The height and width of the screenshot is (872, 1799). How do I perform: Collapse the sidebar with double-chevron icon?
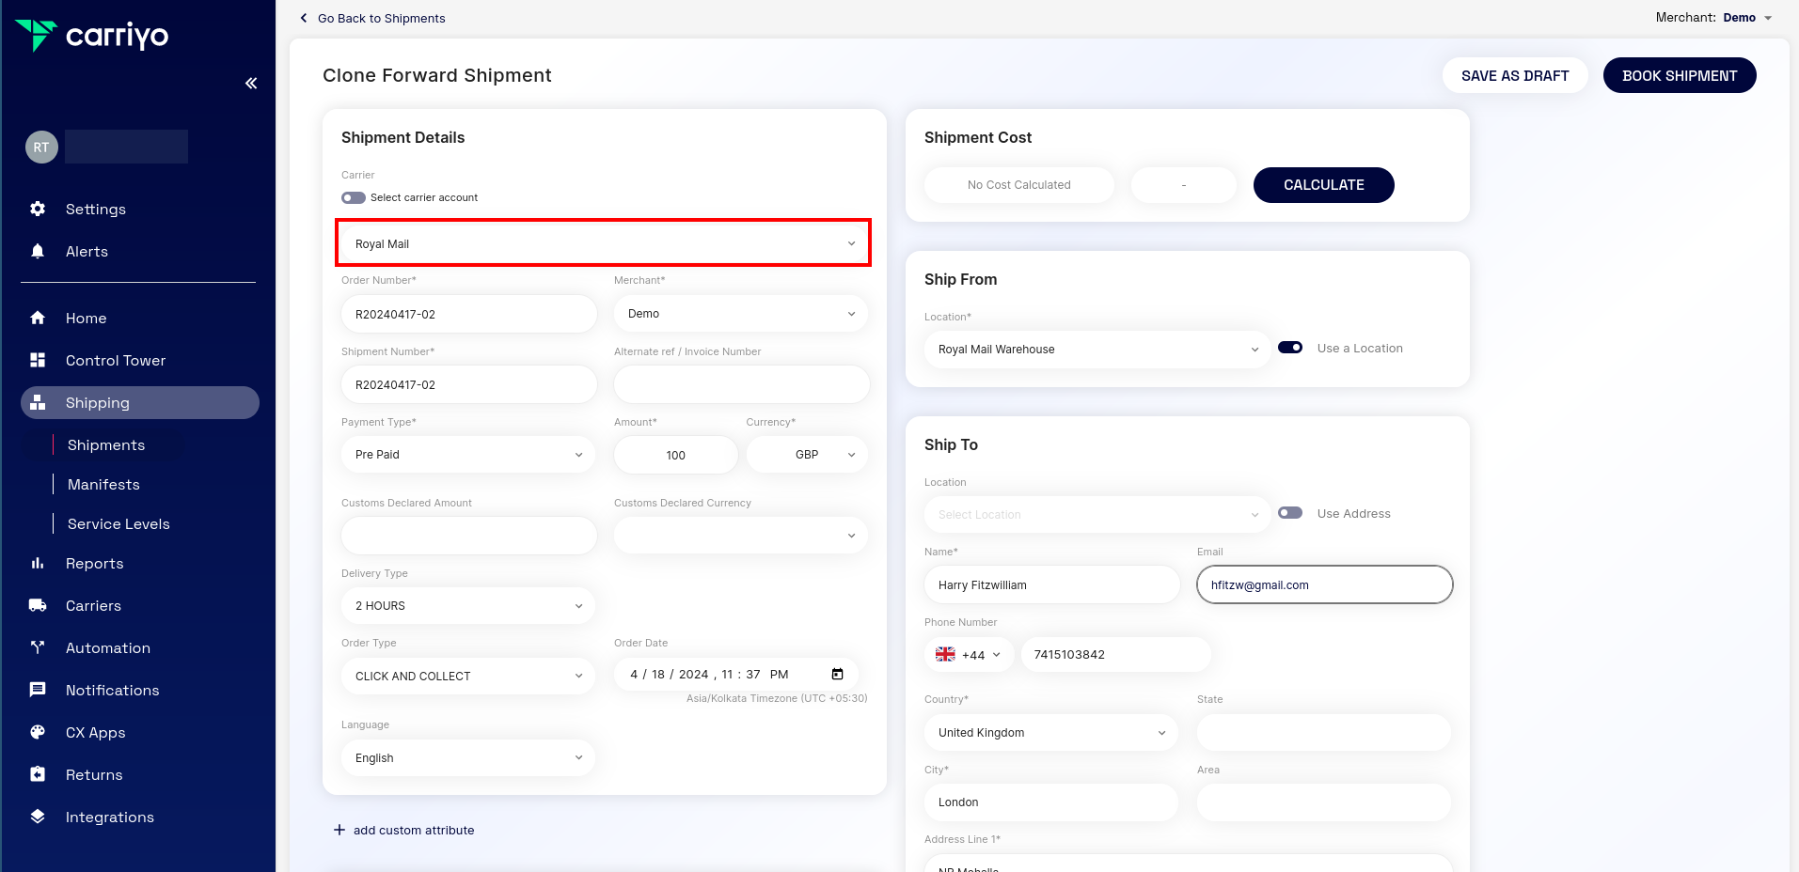[251, 84]
